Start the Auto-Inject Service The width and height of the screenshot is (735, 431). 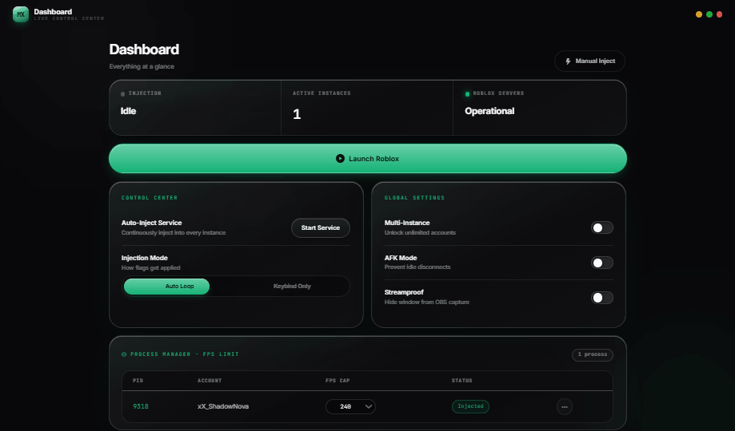321,228
